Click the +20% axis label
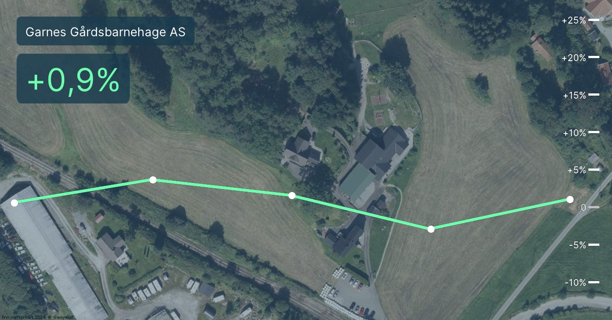 pos(574,58)
